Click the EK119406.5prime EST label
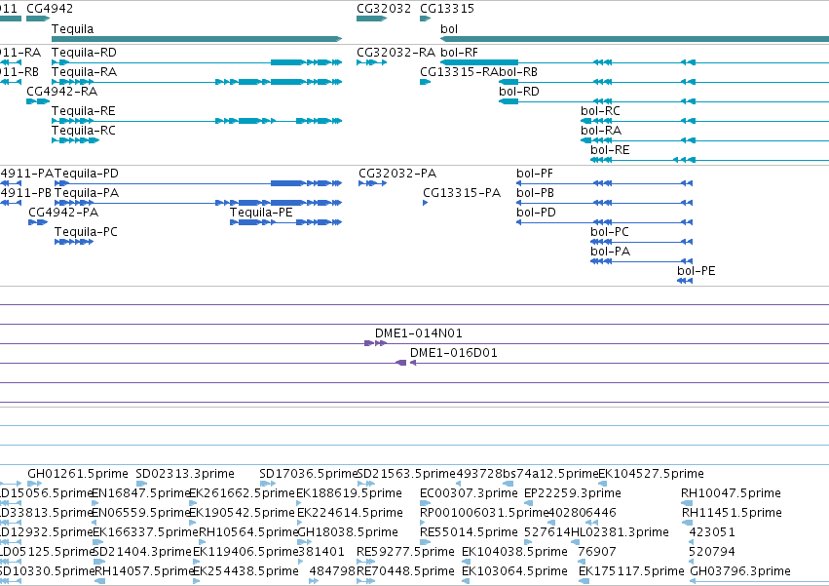 click(x=245, y=552)
